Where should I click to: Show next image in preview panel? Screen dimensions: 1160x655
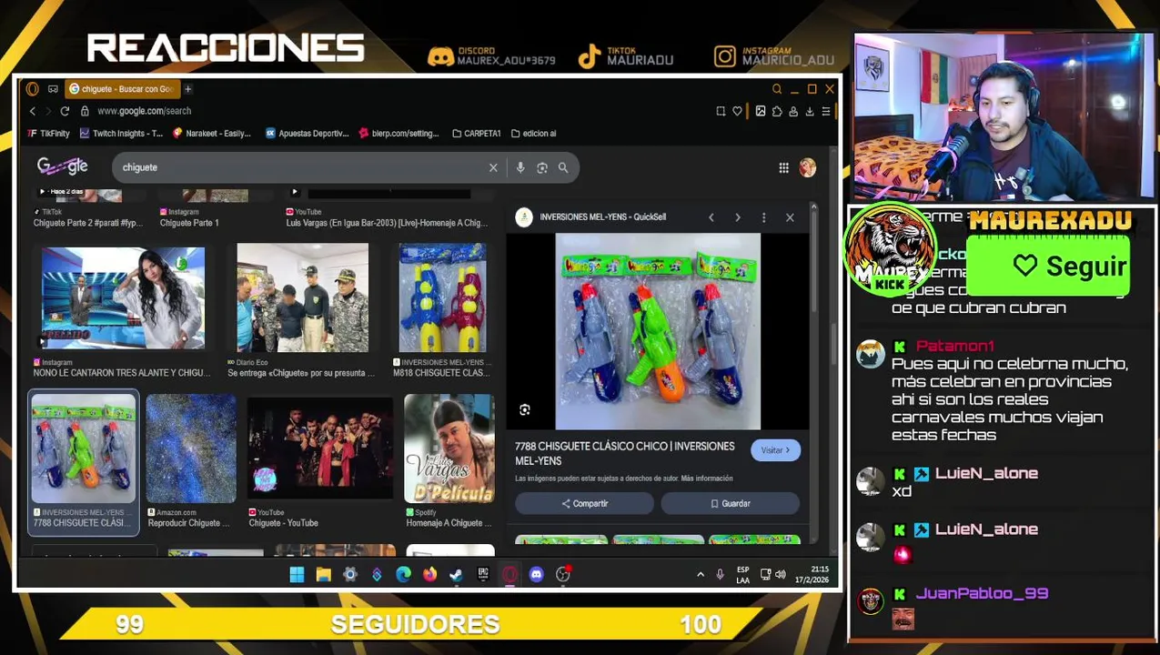click(x=738, y=217)
